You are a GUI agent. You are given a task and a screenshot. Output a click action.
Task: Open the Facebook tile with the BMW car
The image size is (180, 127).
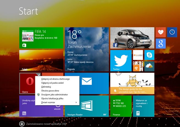(132, 38)
